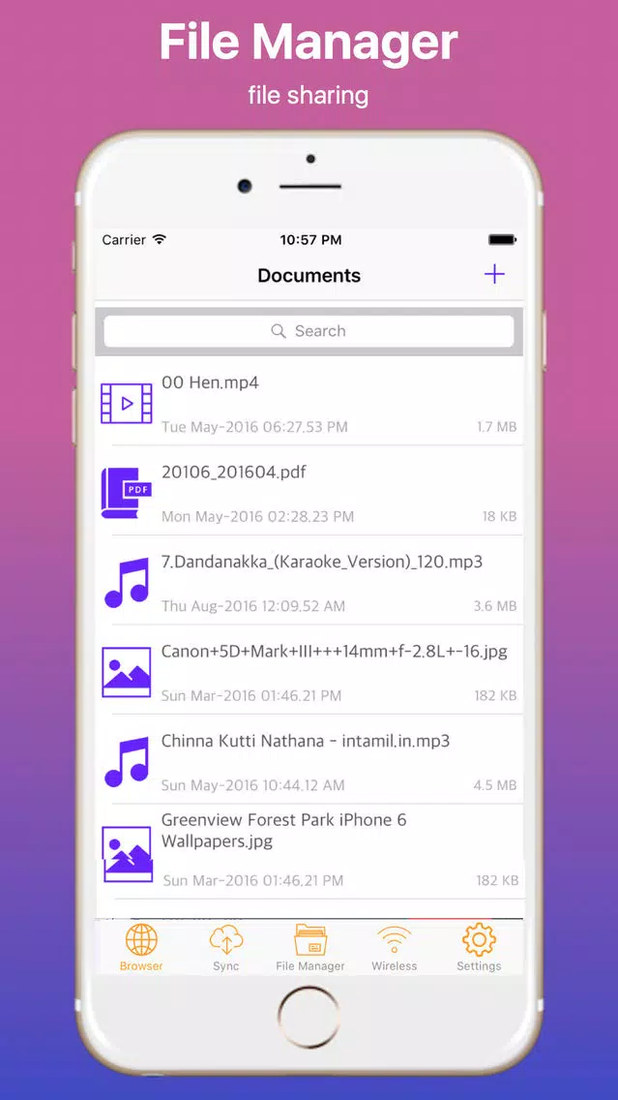This screenshot has width=618, height=1100.
Task: Select Greenview Forest Park iPhone 6 Wallpapers.jpg
Action: (283, 830)
